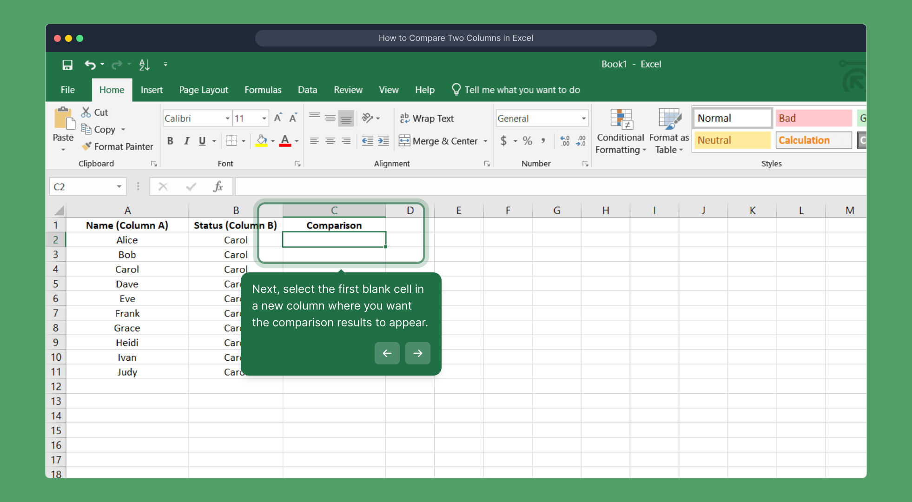
Task: Toggle bold formatting
Action: (x=170, y=140)
